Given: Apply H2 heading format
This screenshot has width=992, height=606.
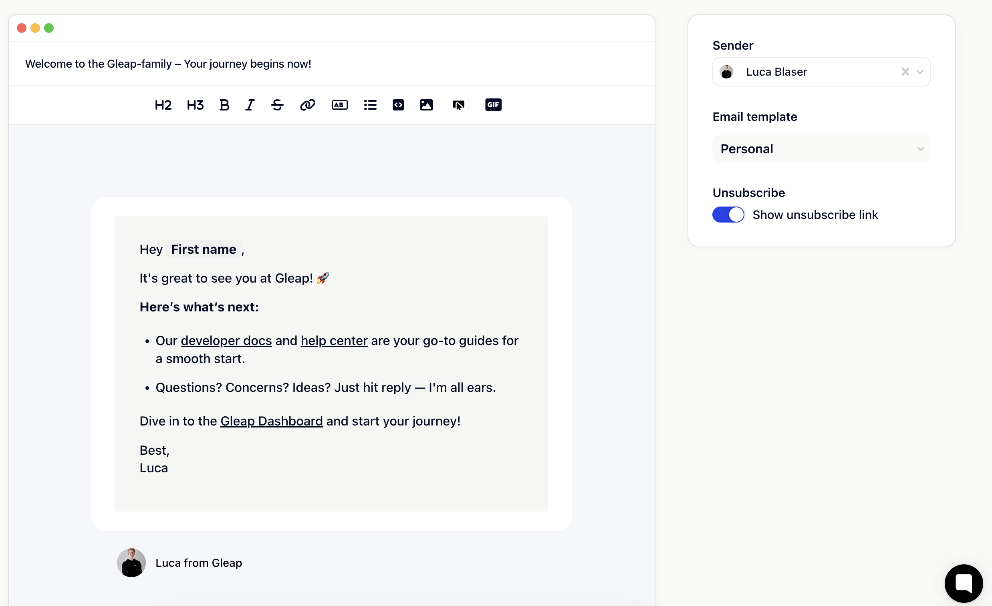Looking at the screenshot, I should (x=163, y=105).
